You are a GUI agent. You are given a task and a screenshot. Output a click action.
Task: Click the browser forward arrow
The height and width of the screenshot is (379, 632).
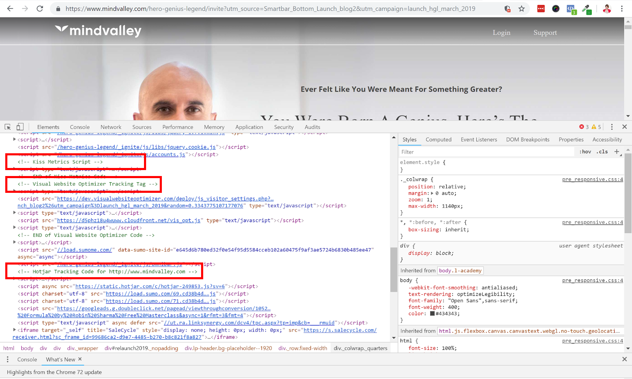(25, 9)
